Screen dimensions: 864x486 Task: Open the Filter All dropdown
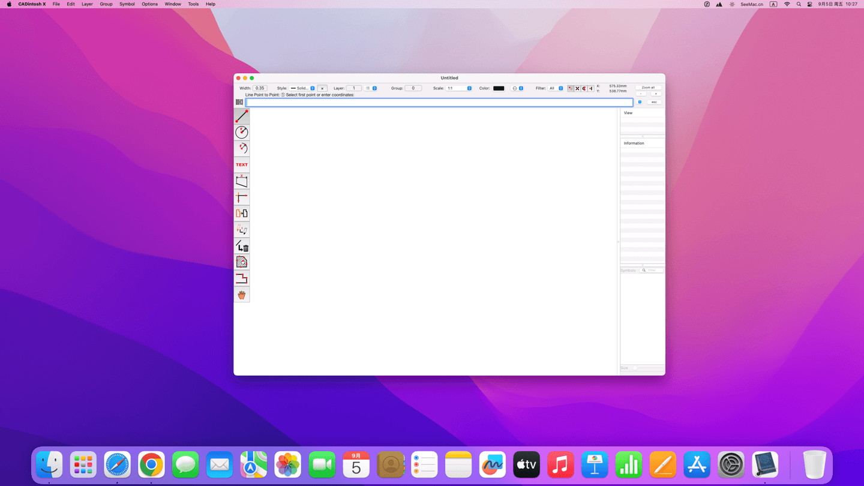[556, 88]
